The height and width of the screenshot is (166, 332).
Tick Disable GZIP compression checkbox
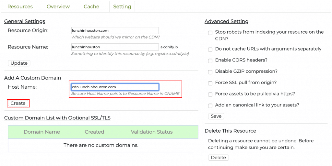click(x=210, y=72)
